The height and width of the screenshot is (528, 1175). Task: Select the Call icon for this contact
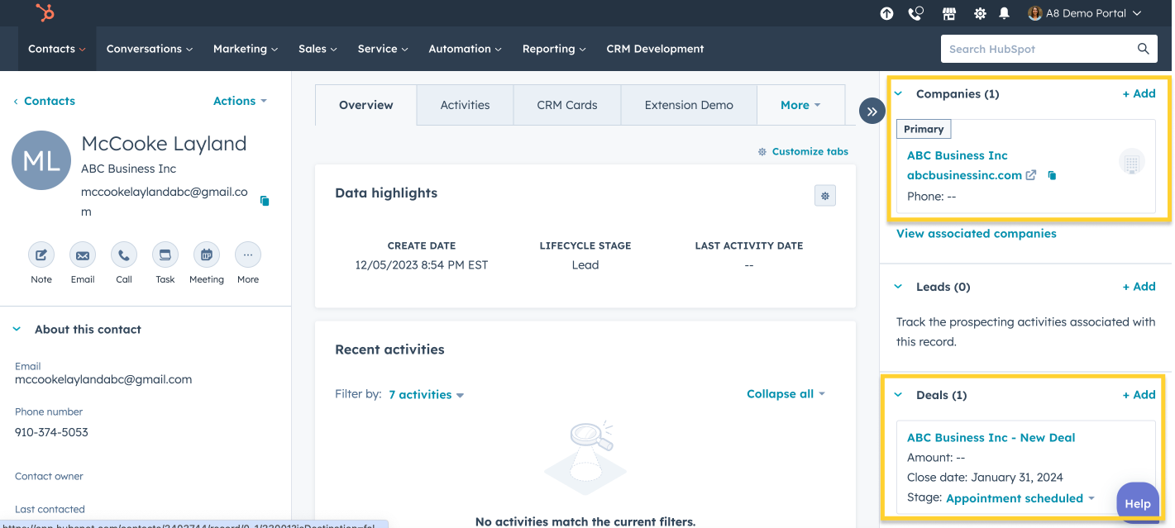point(123,254)
